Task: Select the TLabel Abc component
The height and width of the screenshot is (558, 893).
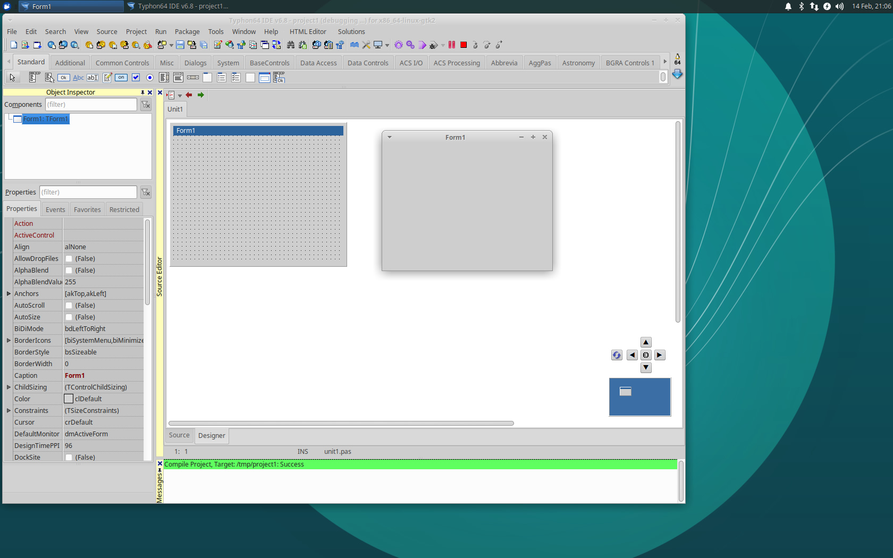Action: tap(78, 78)
